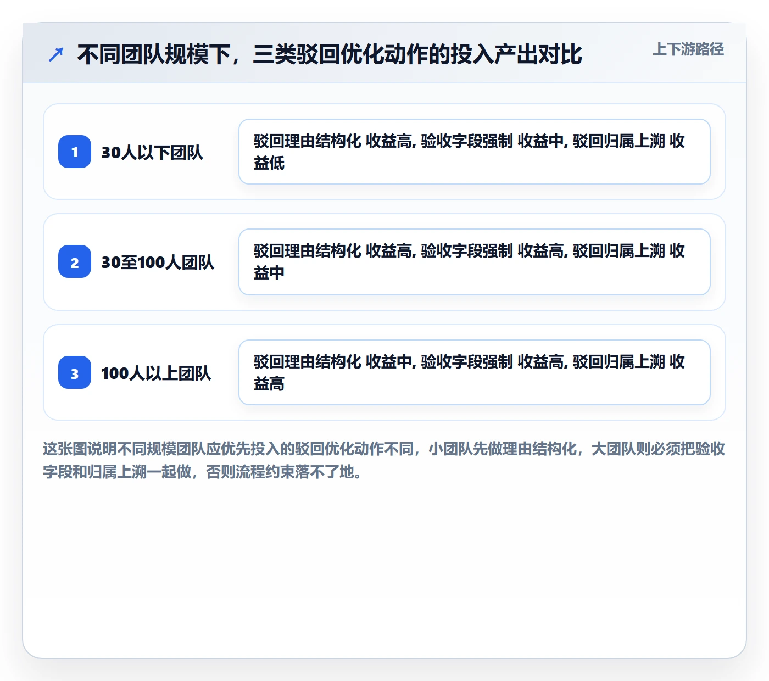Click the title 不同团队规模下 heading
Viewport: 769px width, 681px height.
point(330,54)
